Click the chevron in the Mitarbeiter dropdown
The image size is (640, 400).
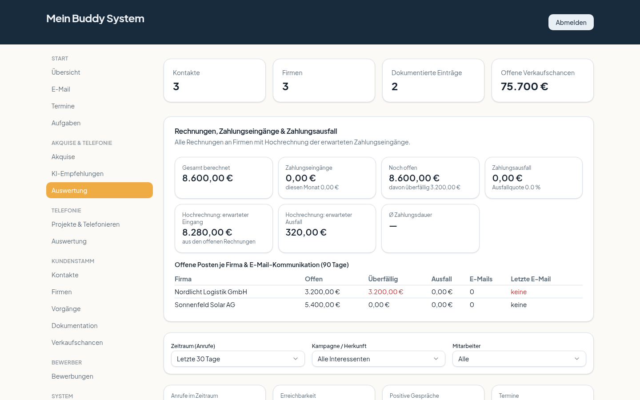[577, 359]
